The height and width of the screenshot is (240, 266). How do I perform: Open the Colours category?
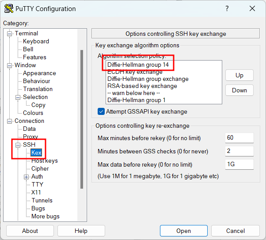pyautogui.click(x=33, y=113)
